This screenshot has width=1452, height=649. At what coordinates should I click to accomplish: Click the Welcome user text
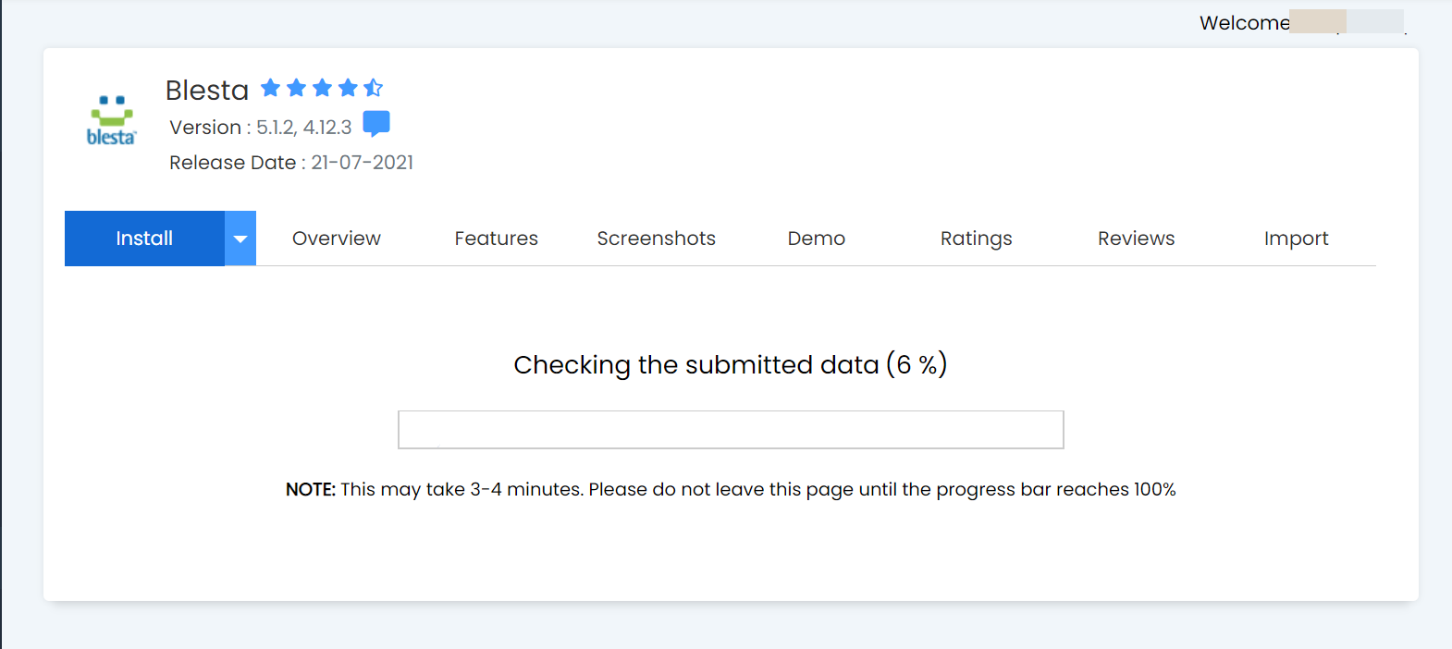point(1244,23)
